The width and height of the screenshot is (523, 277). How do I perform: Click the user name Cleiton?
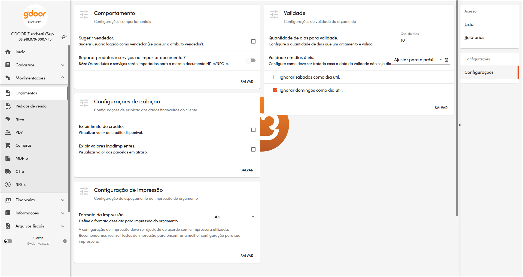click(x=38, y=238)
